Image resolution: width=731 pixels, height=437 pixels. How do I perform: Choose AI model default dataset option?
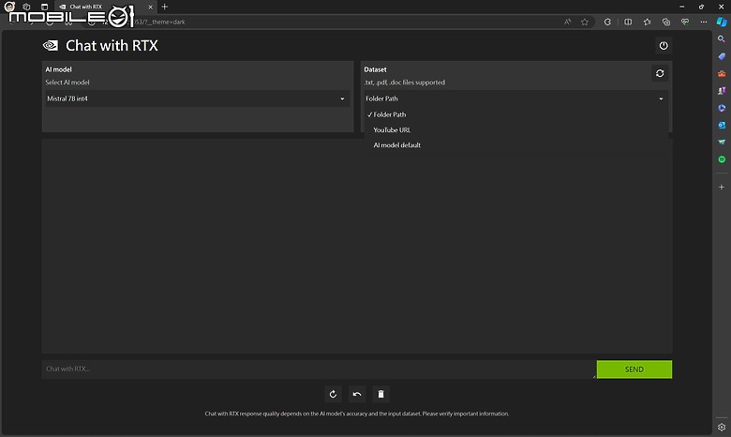click(x=515, y=145)
